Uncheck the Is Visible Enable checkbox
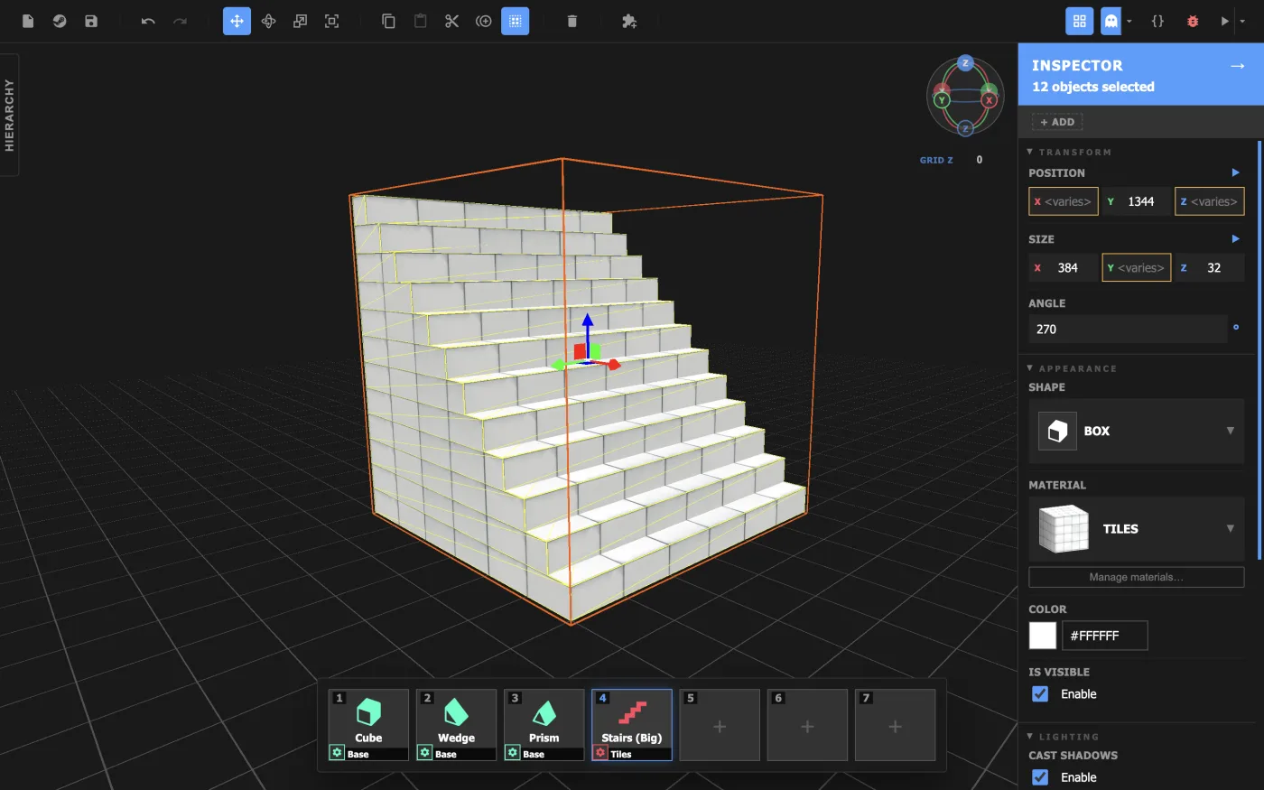Image resolution: width=1264 pixels, height=790 pixels. pos(1041,693)
